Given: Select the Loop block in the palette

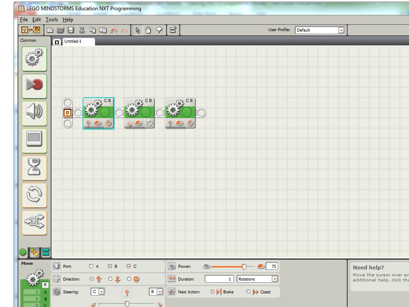Looking at the screenshot, I should click(x=34, y=195).
